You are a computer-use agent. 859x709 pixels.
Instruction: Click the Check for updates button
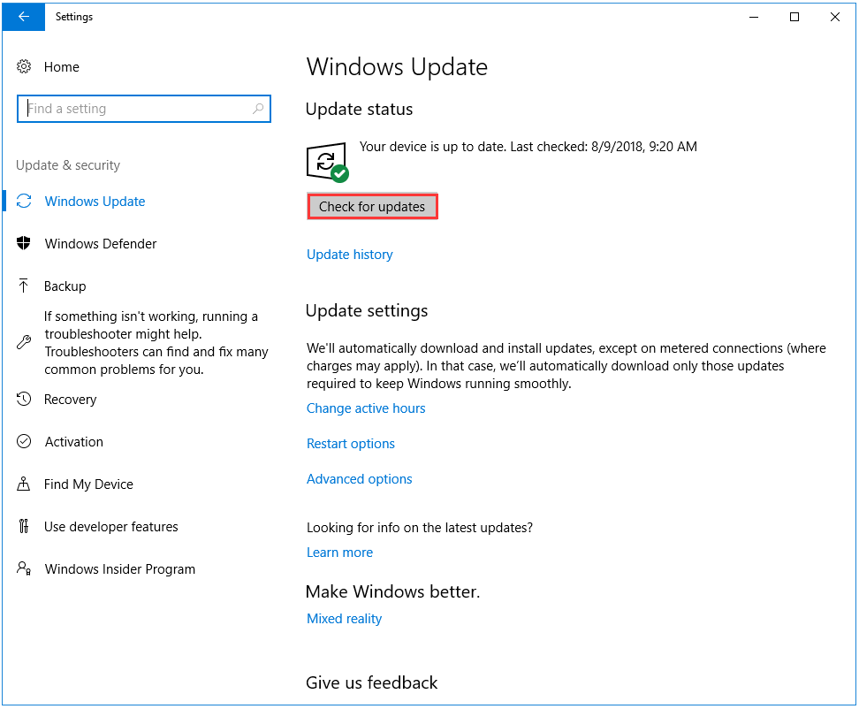(x=372, y=205)
